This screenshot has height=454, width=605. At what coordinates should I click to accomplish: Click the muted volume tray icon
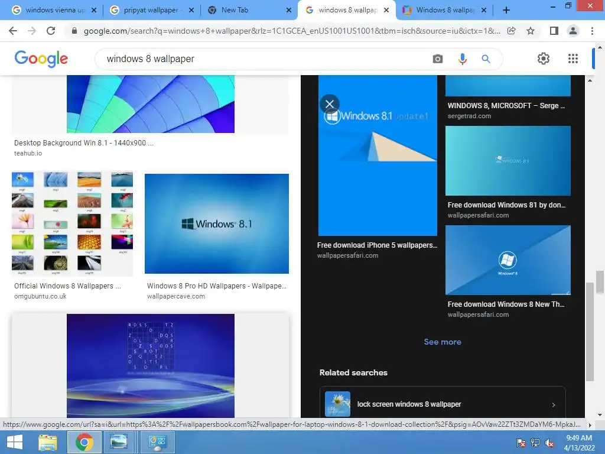[549, 443]
